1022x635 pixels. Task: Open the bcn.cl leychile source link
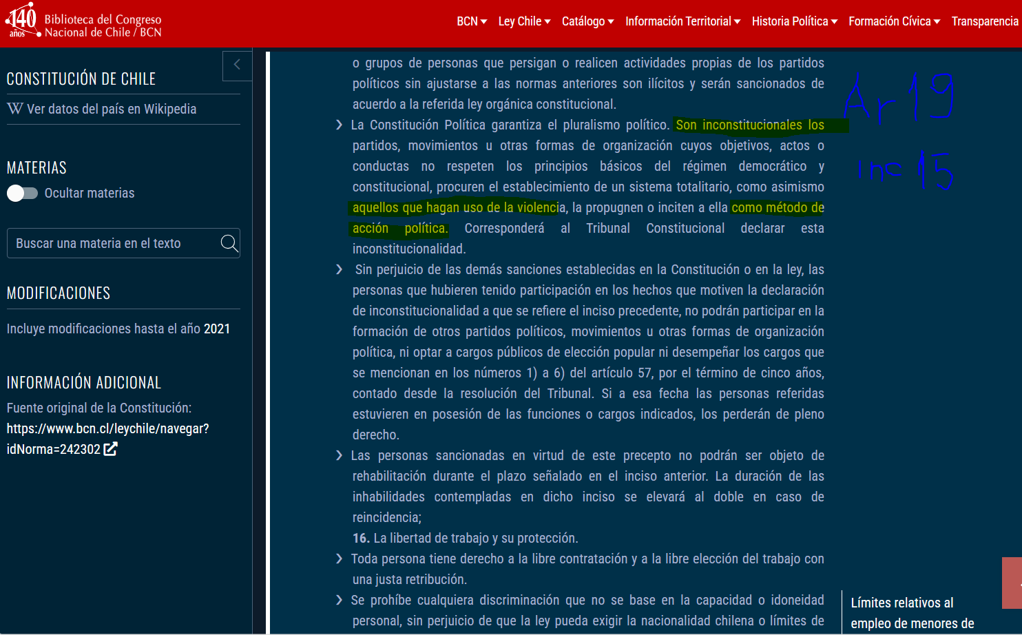coord(108,439)
